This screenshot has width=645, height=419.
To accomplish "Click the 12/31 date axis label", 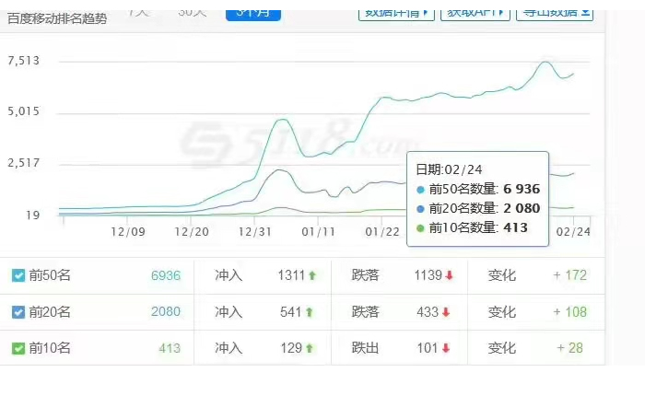I will coord(255,232).
